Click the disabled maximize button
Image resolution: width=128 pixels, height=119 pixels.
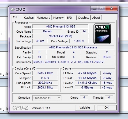coord(101,9)
